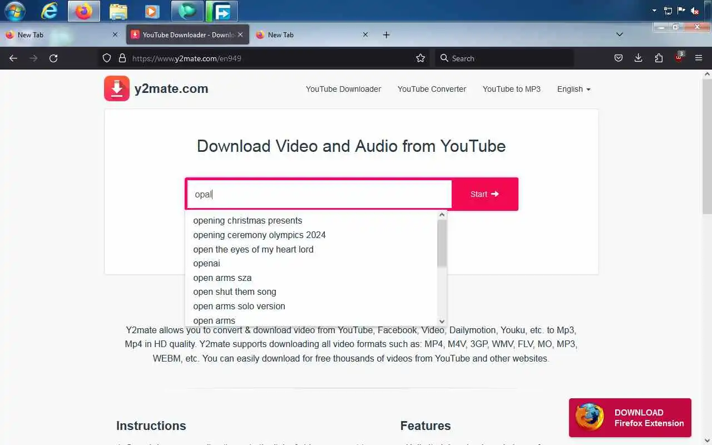Click the green arrow app taskbar icon
Screen dimensions: 712x445
[222, 11]
